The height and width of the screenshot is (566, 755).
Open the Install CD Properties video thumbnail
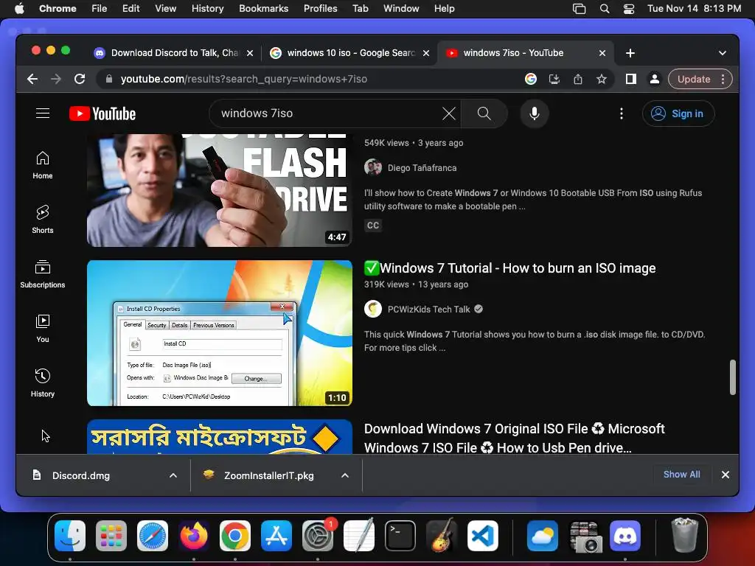click(220, 333)
